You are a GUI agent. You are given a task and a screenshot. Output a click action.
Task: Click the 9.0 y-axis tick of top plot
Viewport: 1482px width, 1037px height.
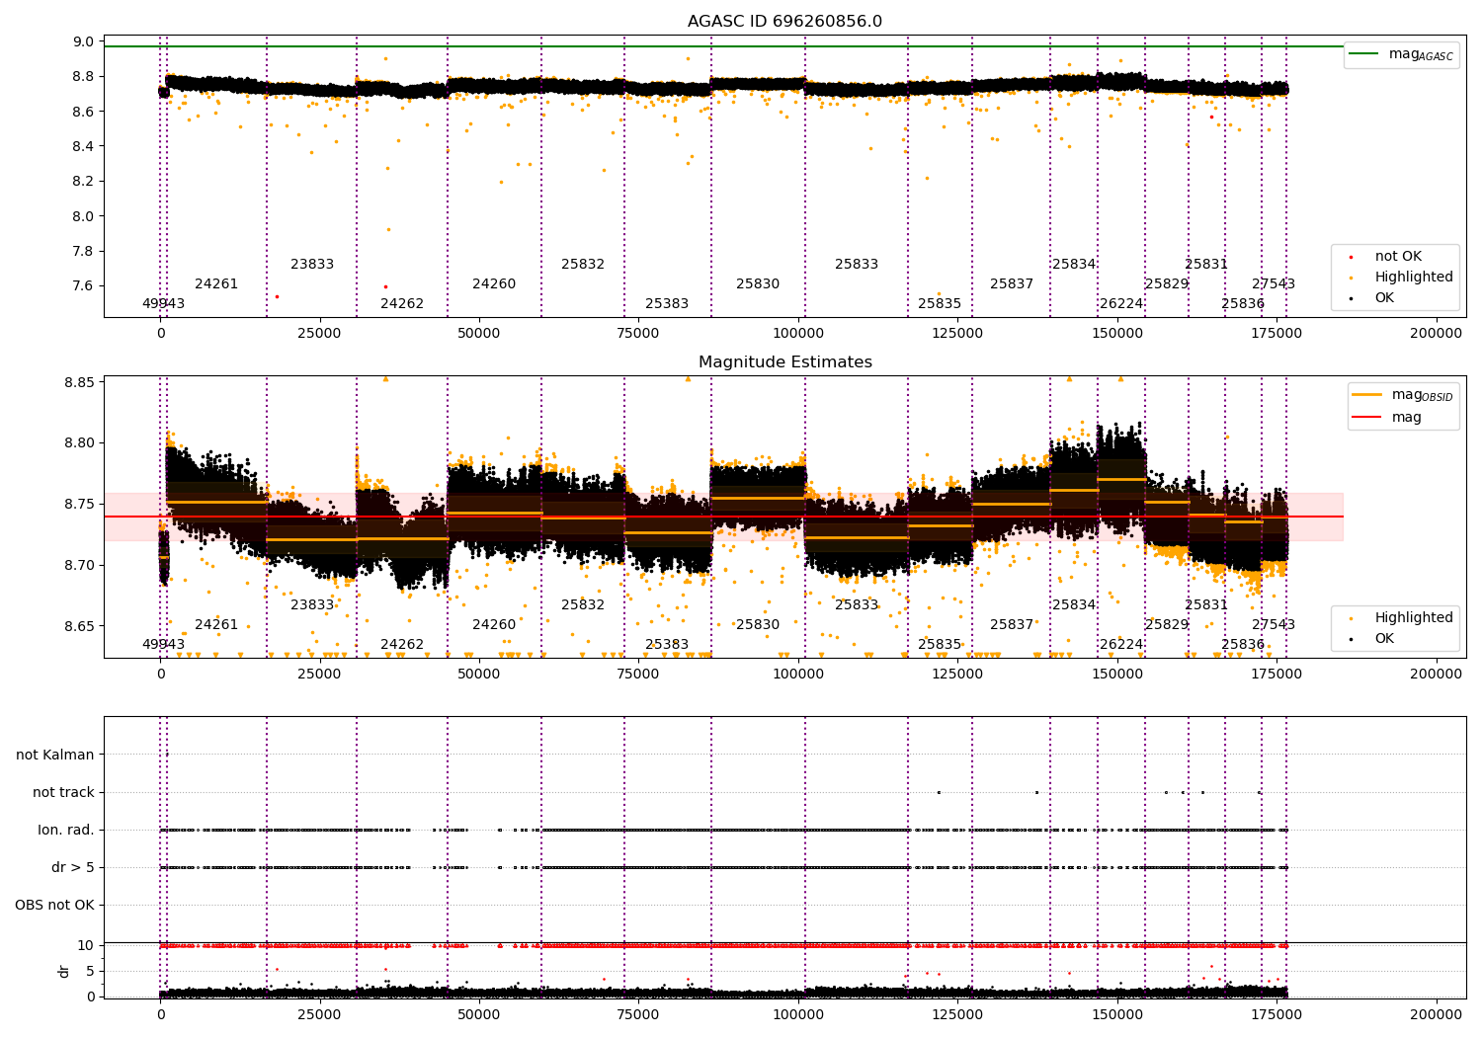(83, 41)
